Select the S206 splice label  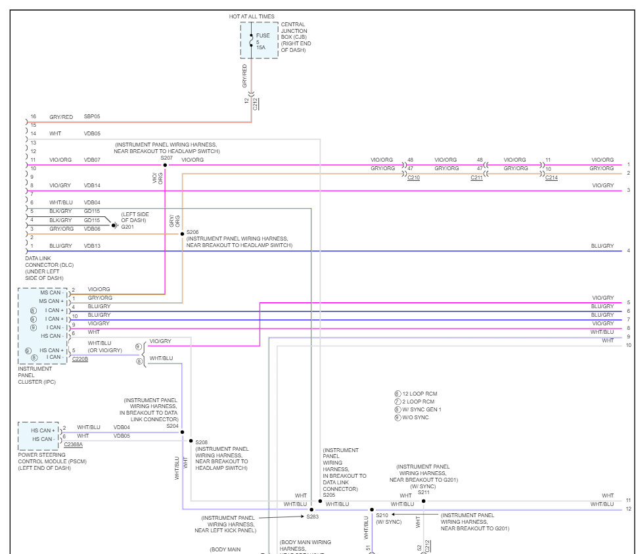193,232
